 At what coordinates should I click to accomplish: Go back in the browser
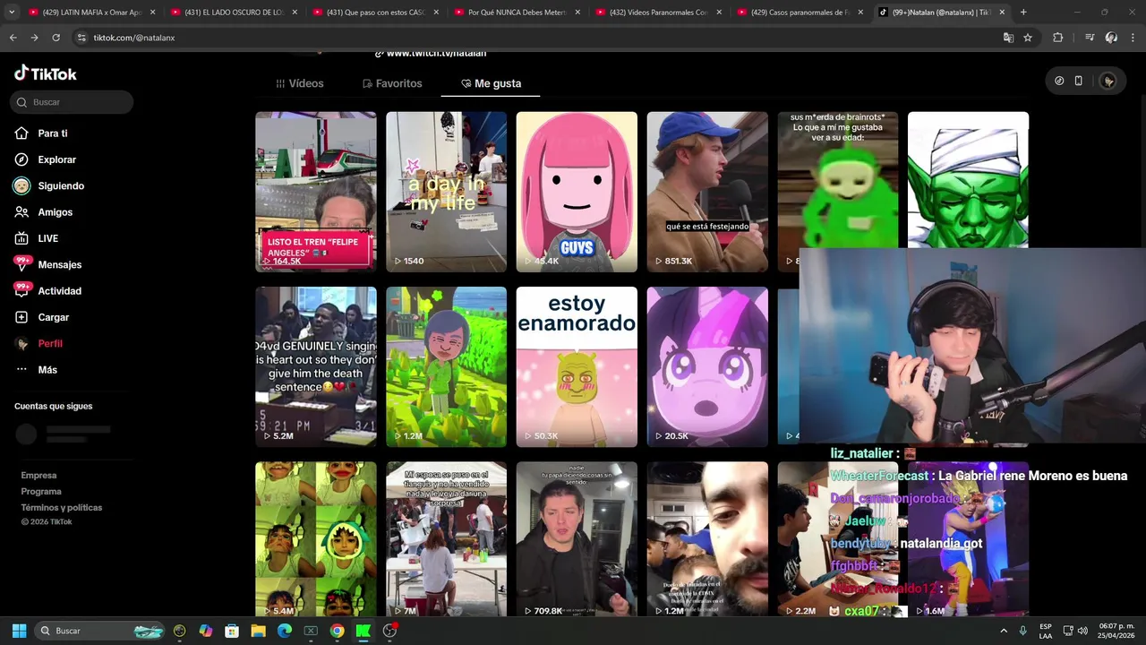point(13,38)
